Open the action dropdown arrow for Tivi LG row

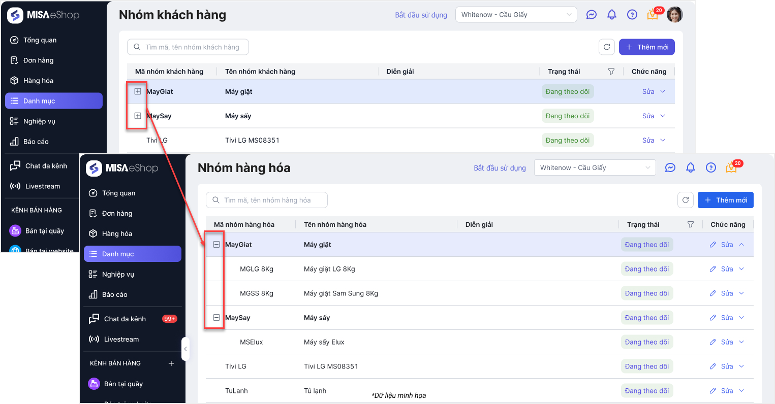tap(741, 366)
